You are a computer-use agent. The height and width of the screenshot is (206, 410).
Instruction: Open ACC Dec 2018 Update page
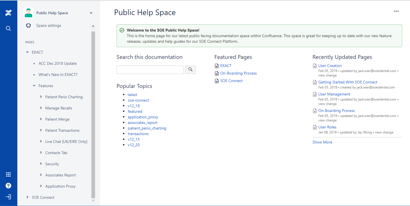click(58, 63)
